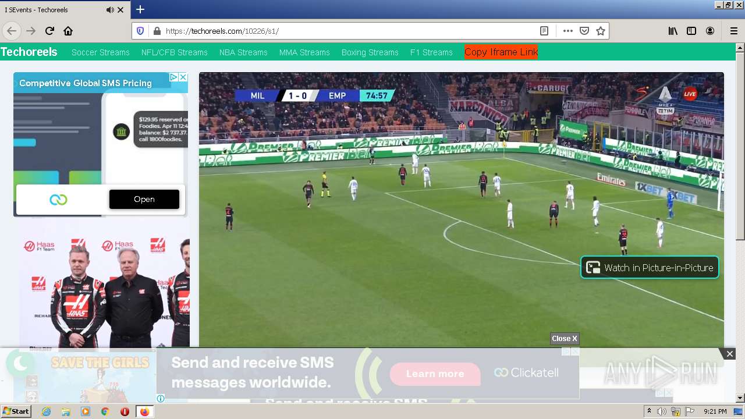Open Techoreels home logo link
745x419 pixels.
coord(29,52)
